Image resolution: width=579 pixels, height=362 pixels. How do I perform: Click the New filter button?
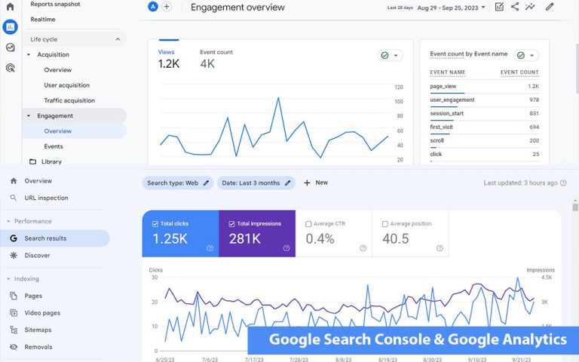pyautogui.click(x=316, y=183)
